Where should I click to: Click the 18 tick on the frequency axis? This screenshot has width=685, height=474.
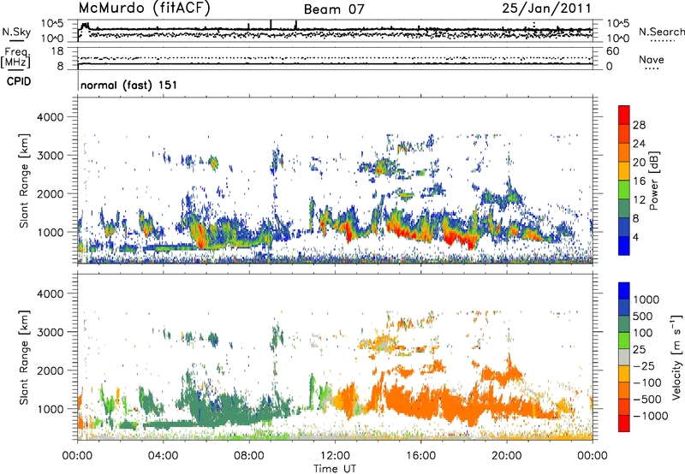[58, 51]
